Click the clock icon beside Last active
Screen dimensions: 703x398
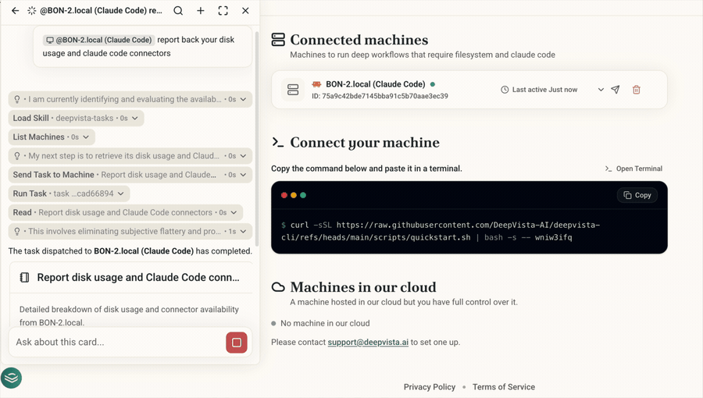[x=505, y=90]
